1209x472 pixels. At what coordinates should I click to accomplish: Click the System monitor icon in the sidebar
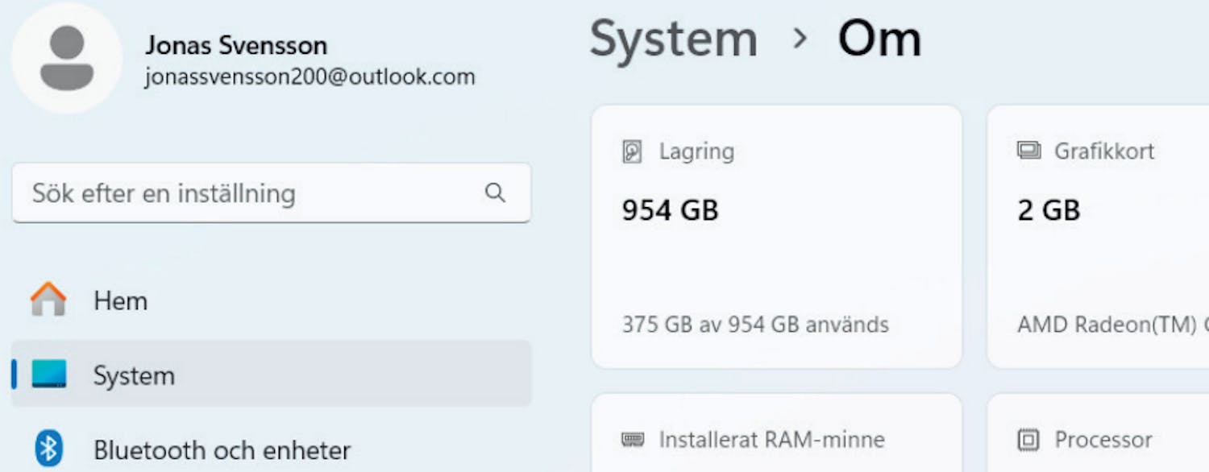(49, 375)
